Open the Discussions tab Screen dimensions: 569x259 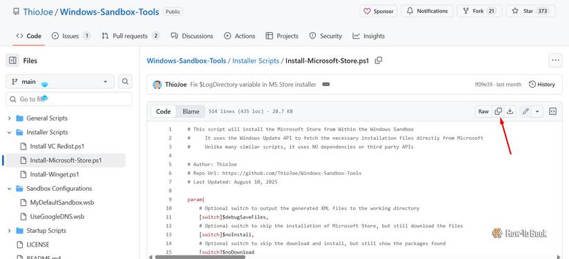coord(192,36)
